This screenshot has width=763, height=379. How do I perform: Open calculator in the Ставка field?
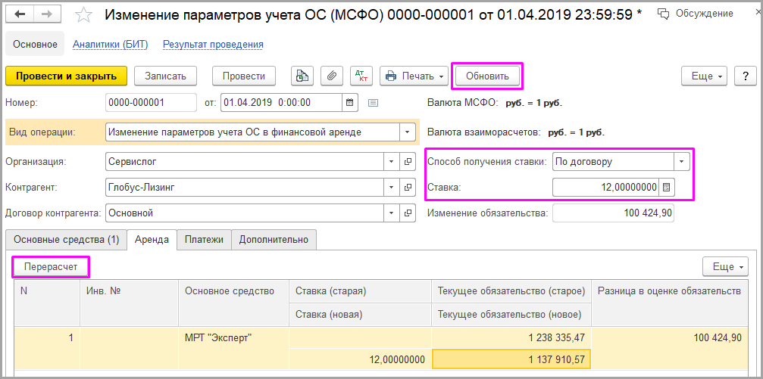[x=666, y=187]
